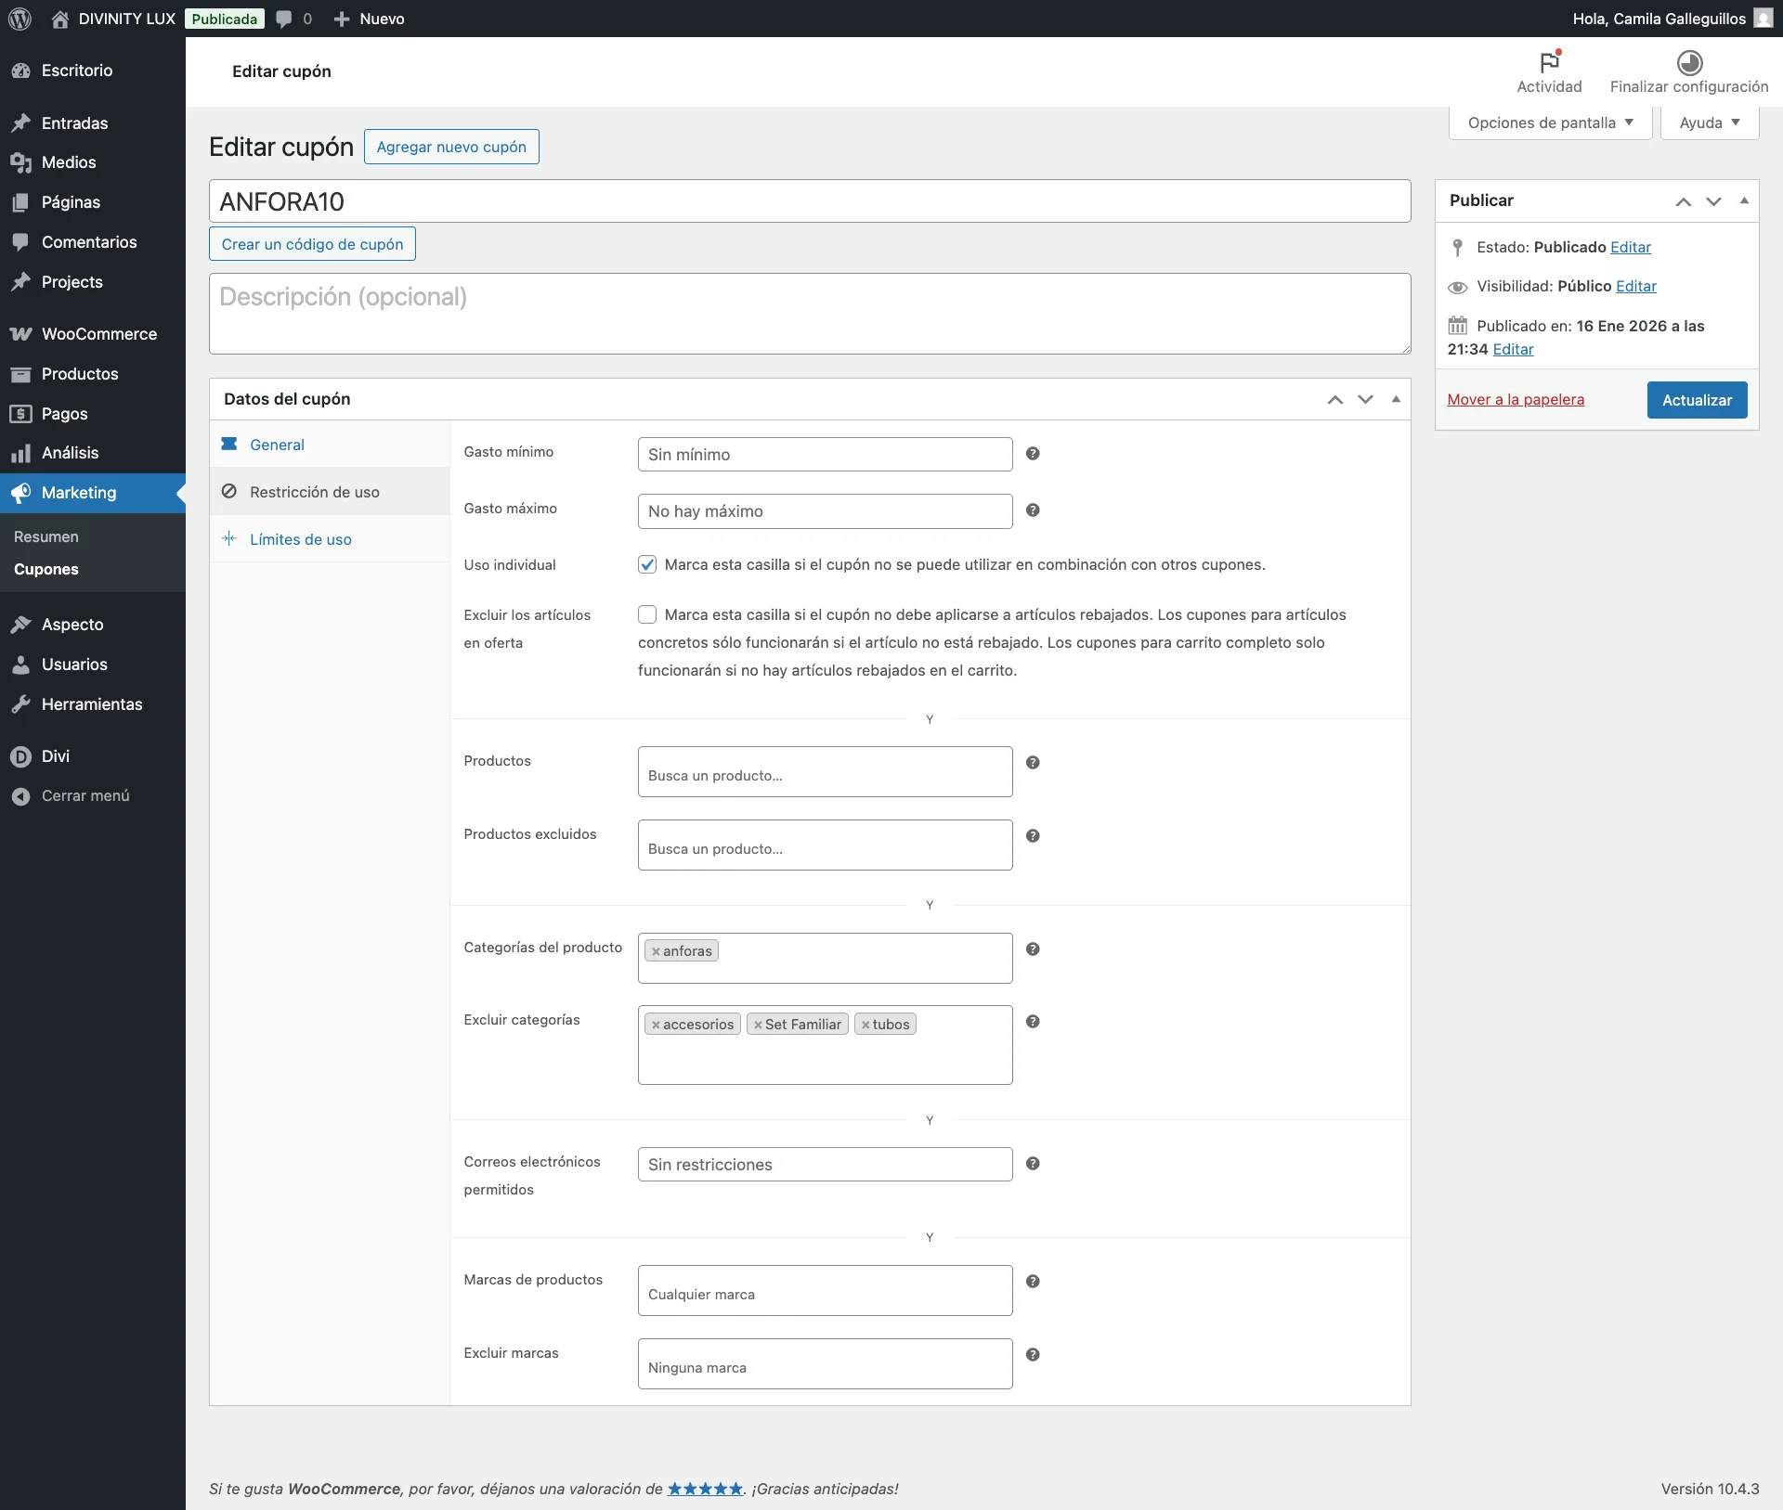This screenshot has height=1510, width=1783.
Task: Click help icon next to Gasto máximo
Action: (1033, 510)
